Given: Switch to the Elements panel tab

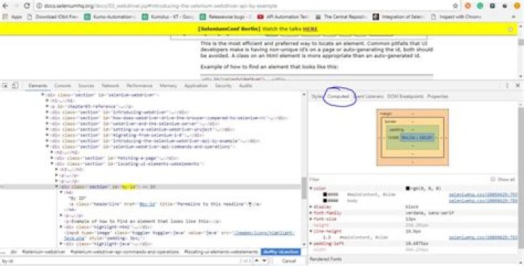Looking at the screenshot, I should click(x=38, y=86).
